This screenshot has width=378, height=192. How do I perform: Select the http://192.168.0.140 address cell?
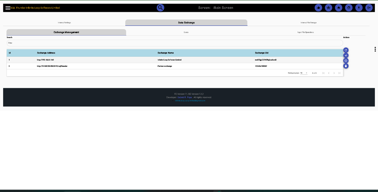tap(45, 60)
